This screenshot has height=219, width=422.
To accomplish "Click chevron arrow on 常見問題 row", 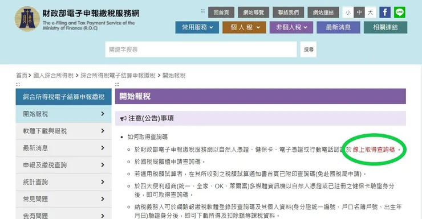I will (x=103, y=199).
